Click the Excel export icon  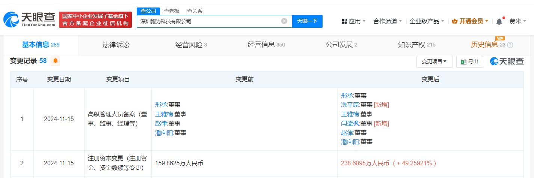click(463, 62)
